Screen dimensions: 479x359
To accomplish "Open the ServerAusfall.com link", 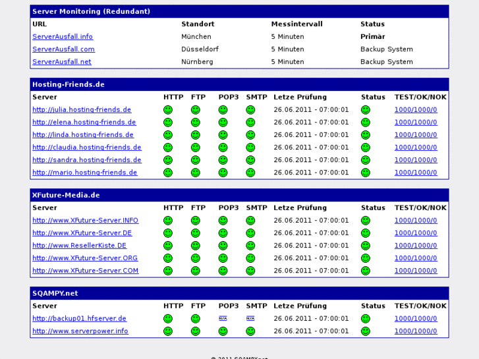I will click(x=63, y=49).
